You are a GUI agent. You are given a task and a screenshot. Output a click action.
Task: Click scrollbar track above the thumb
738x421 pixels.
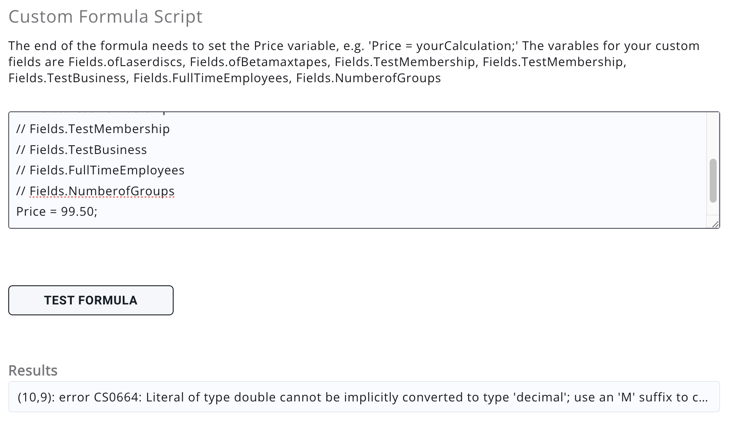(713, 135)
